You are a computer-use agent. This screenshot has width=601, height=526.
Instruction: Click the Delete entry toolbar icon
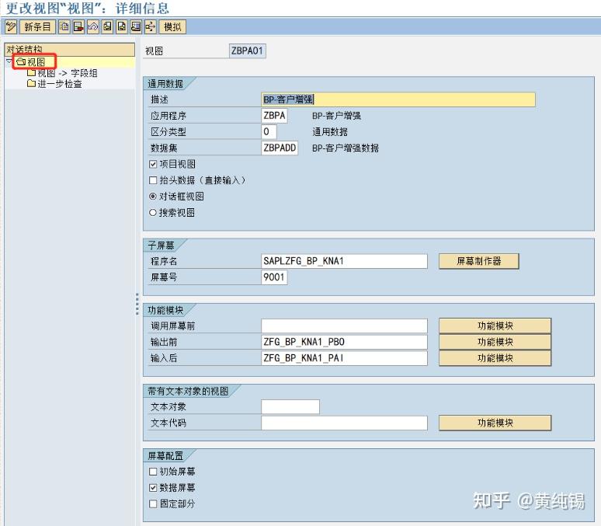[x=78, y=27]
